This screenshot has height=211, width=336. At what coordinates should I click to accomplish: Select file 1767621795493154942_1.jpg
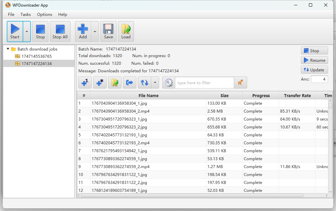(119, 151)
